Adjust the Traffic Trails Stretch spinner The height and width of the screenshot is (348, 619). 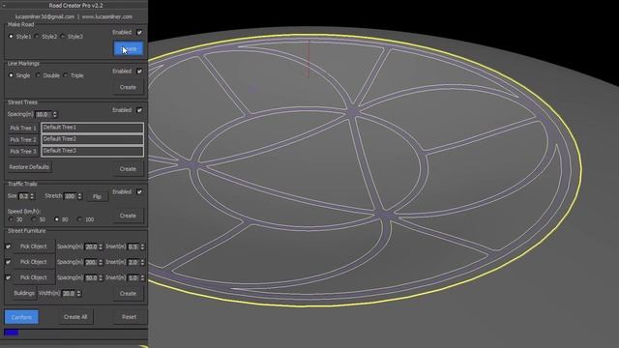79,196
